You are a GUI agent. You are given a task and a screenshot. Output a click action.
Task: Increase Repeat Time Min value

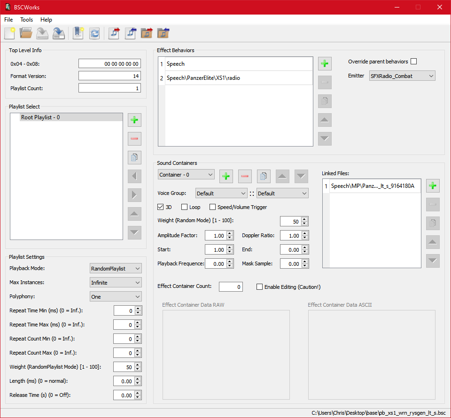[138, 309]
